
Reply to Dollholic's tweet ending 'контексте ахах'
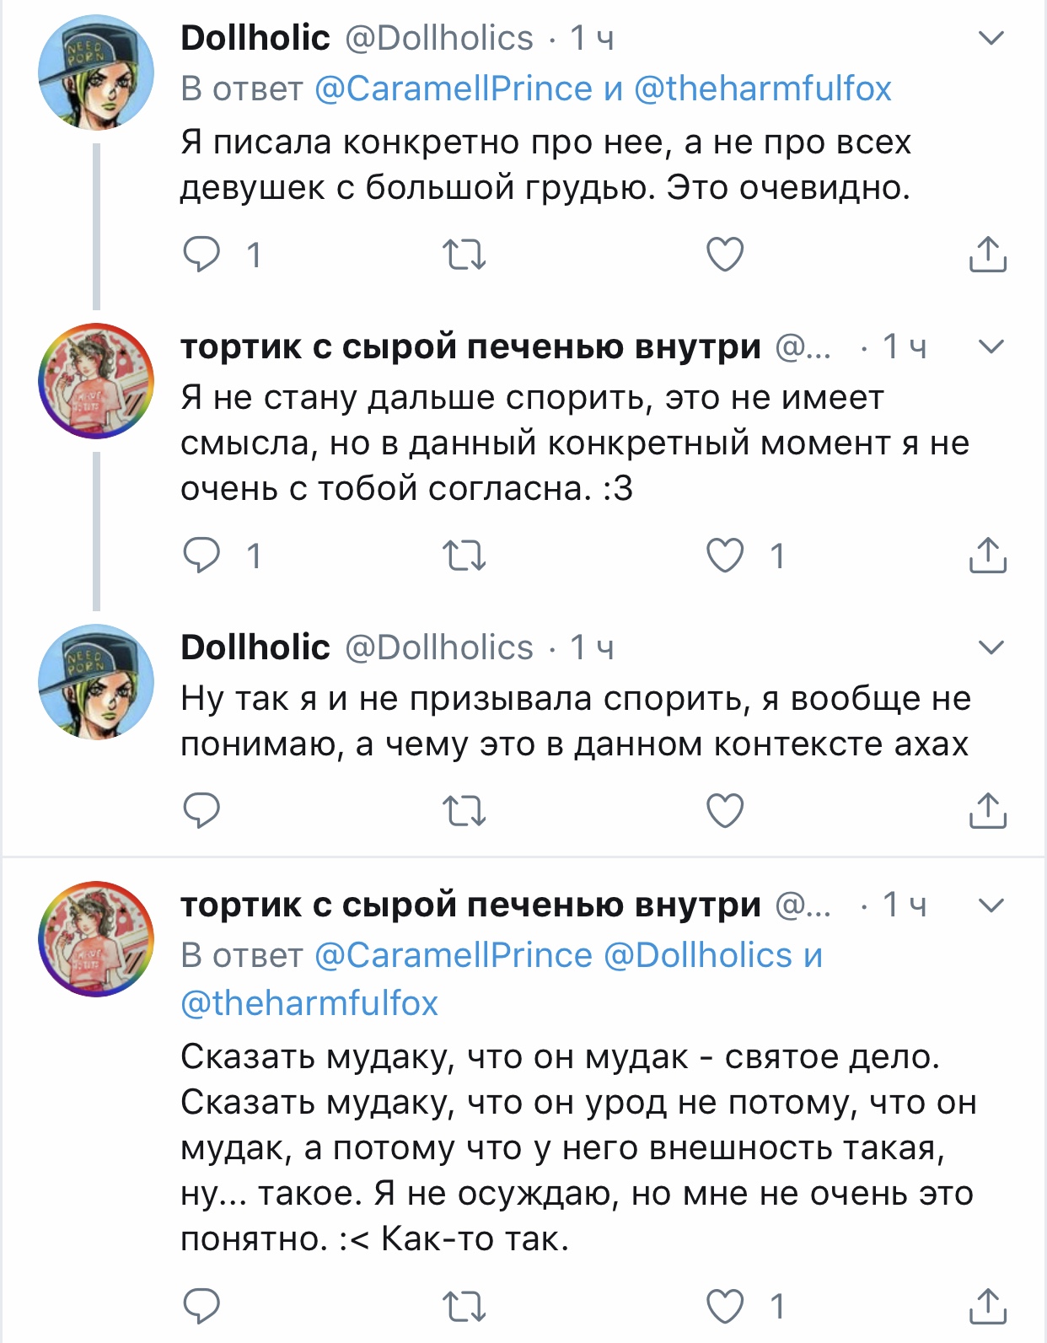point(202,811)
